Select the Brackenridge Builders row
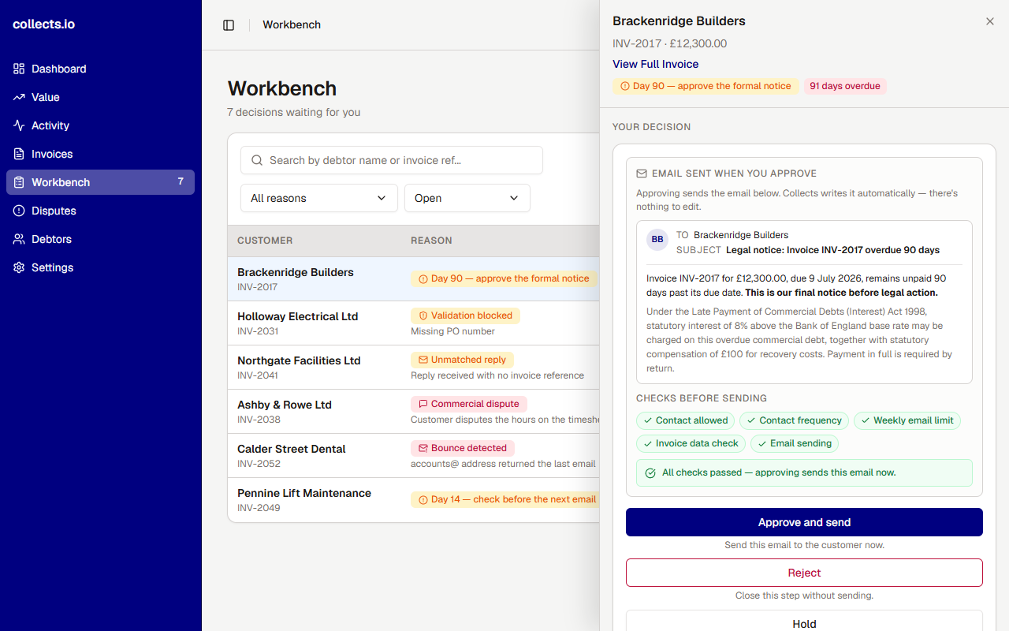The image size is (1009, 631). coord(414,278)
